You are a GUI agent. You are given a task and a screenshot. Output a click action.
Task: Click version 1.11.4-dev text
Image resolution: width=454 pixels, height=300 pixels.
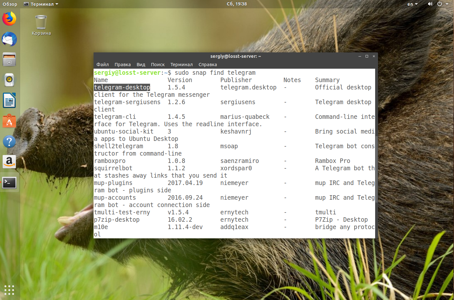pos(185,227)
